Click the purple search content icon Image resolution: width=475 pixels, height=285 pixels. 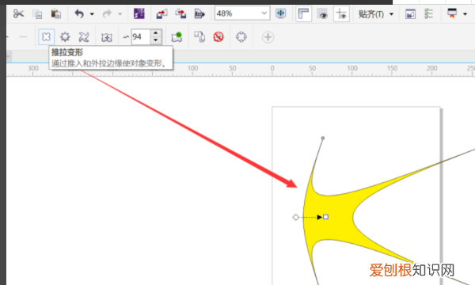click(x=139, y=13)
